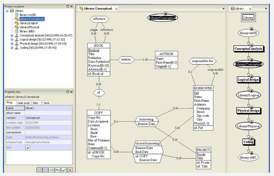Select library.txt/IR in Project explorer
The image size is (274, 176).
(x=27, y=15)
